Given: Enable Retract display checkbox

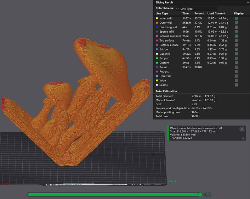Looking at the screenshot, I should point(236,72).
